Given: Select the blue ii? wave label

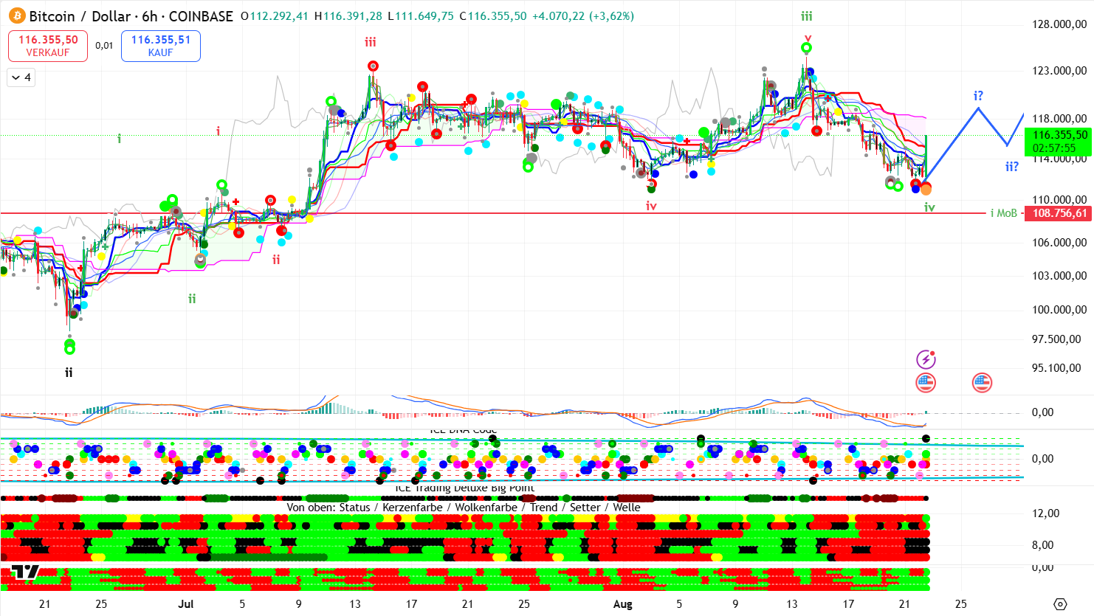Looking at the screenshot, I should pyautogui.click(x=1011, y=167).
